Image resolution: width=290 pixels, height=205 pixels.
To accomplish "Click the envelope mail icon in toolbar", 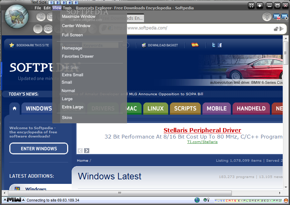I will click(50, 17).
